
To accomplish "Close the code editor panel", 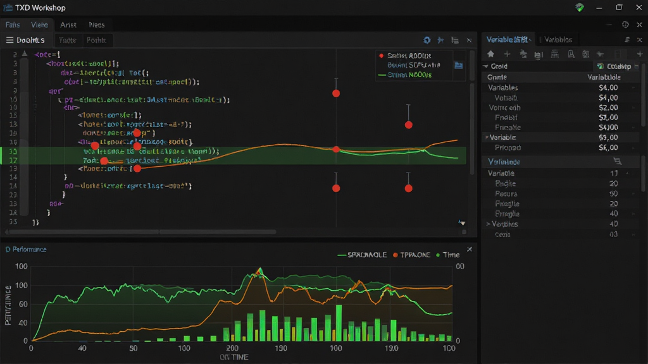I will [469, 40].
